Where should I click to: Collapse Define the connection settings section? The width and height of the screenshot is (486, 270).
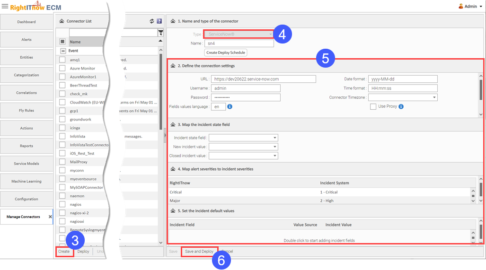(x=173, y=66)
